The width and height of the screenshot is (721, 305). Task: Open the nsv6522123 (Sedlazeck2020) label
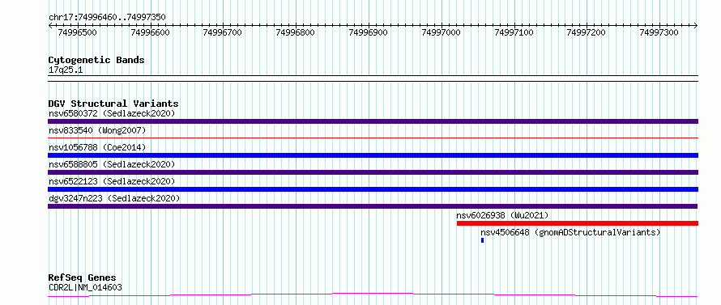[x=112, y=181]
